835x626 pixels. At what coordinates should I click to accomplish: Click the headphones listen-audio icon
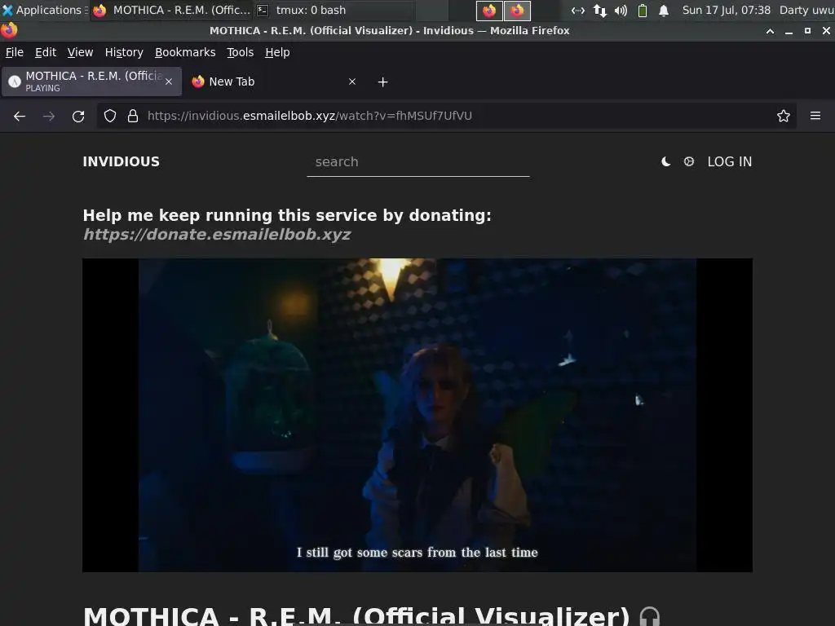pos(649,617)
